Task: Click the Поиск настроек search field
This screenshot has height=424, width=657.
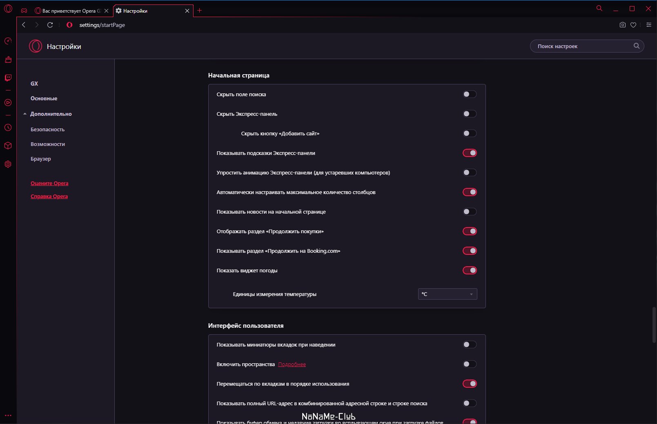Action: click(x=587, y=46)
